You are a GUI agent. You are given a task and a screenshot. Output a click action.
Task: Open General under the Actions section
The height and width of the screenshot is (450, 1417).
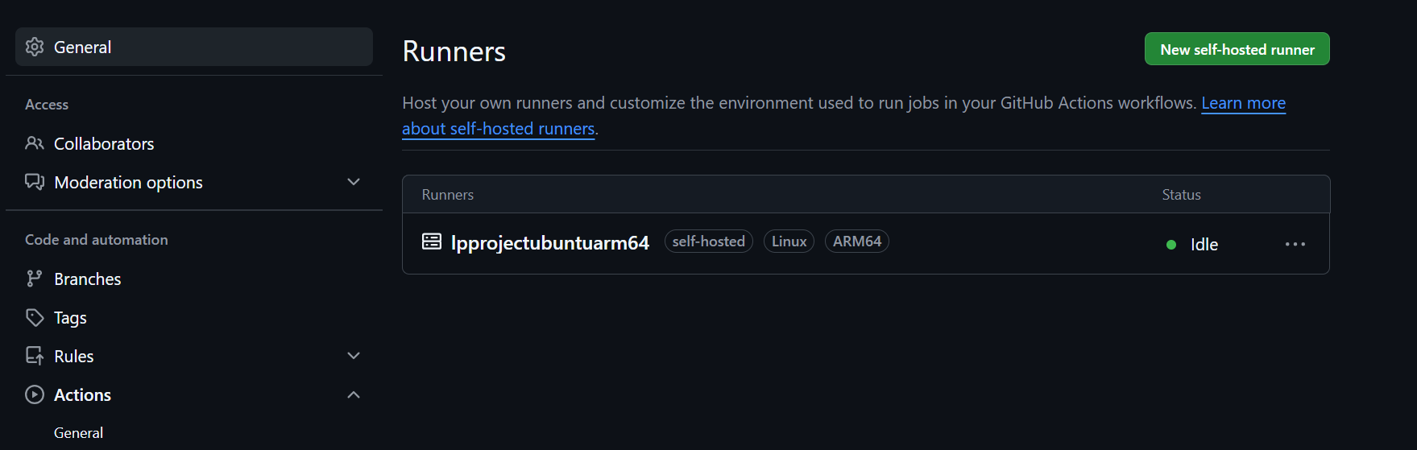[x=78, y=432]
